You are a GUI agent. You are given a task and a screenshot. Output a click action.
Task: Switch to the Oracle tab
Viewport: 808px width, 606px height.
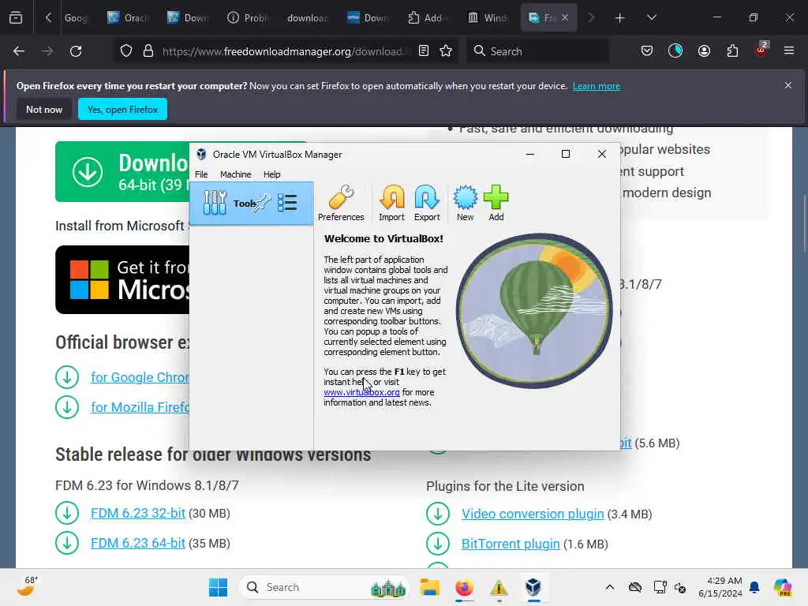(x=129, y=18)
